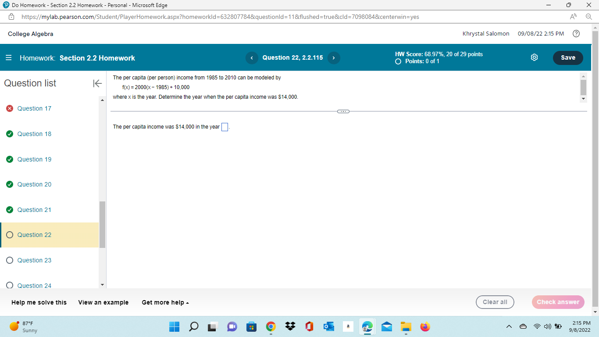Go to the previous question with left arrow
Image resolution: width=599 pixels, height=337 pixels.
tap(252, 57)
